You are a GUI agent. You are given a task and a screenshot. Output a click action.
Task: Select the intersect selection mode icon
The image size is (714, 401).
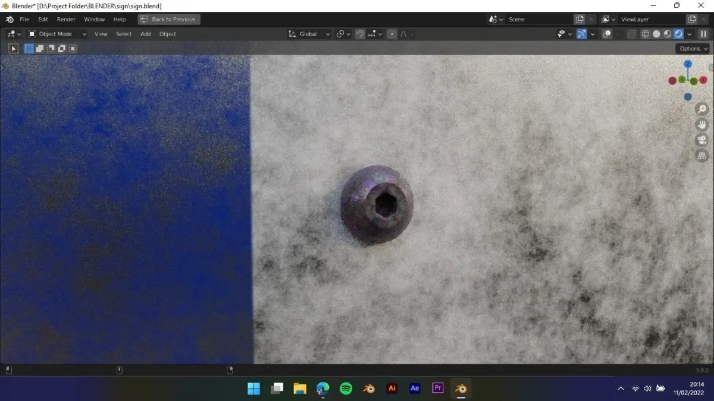73,48
